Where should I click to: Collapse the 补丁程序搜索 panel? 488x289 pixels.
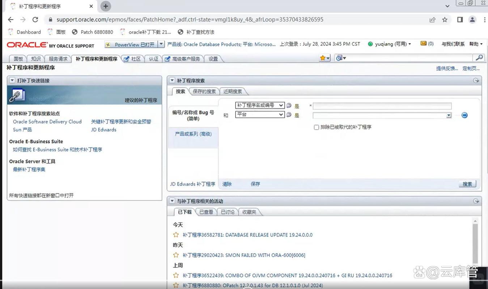click(x=172, y=81)
